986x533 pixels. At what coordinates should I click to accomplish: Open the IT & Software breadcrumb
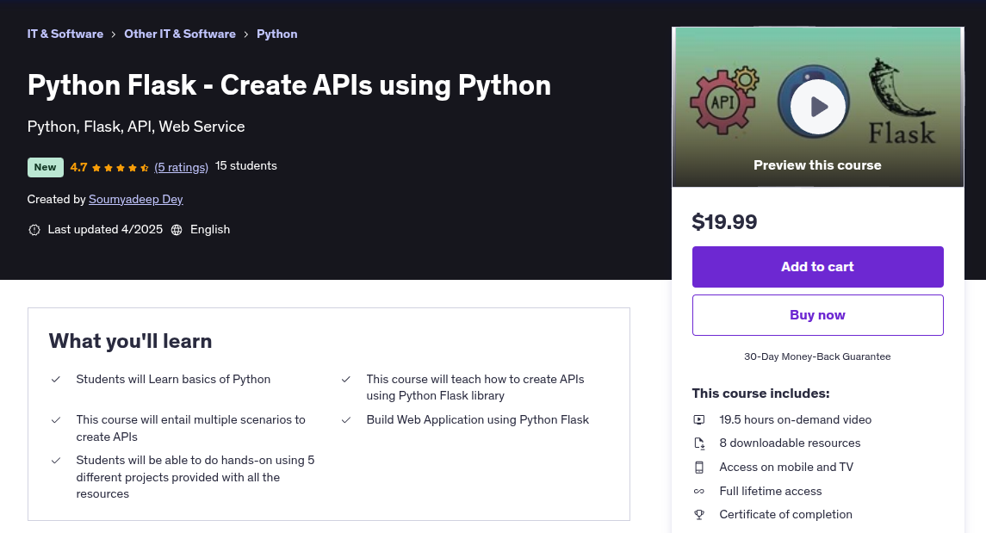coord(65,34)
